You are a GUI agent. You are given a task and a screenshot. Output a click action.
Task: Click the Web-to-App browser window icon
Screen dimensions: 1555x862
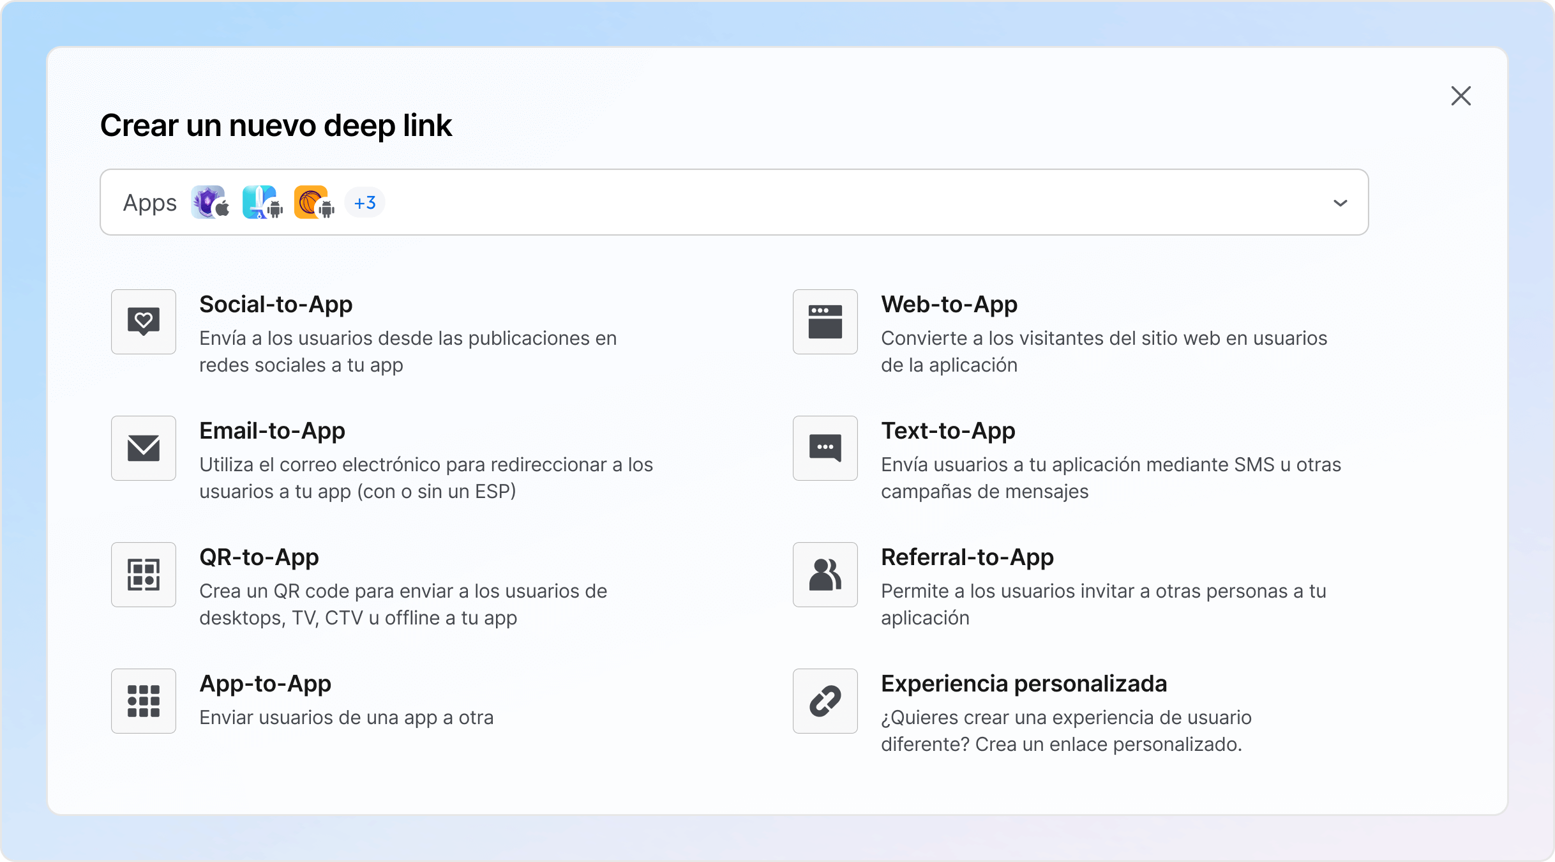(825, 322)
